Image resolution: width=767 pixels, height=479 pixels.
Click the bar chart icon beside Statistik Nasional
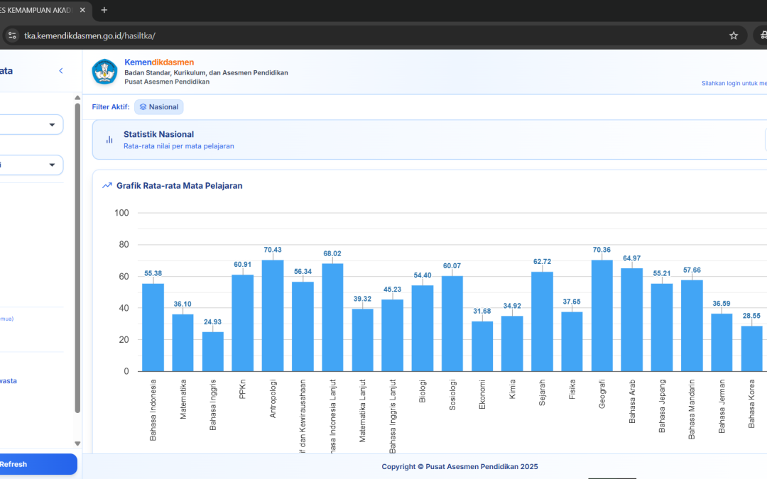coord(109,140)
